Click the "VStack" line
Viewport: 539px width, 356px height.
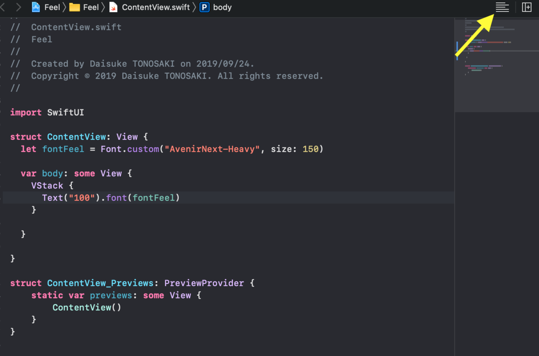(x=52, y=185)
